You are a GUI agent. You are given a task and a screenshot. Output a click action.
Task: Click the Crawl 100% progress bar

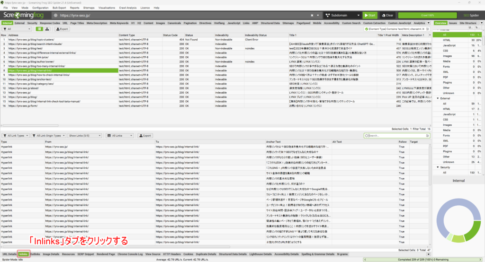(x=427, y=15)
